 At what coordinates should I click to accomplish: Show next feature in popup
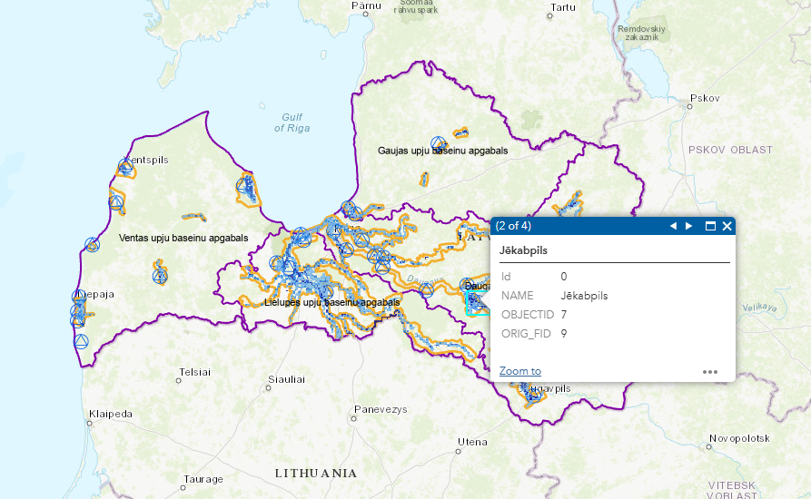click(689, 226)
